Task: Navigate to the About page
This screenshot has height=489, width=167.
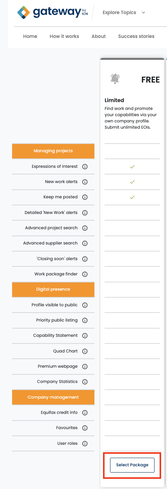Action: click(x=99, y=36)
